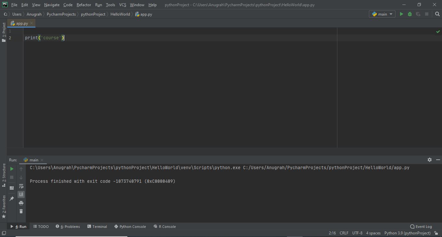Open the 4 spaces indent settings
This screenshot has height=237, width=442.
[373, 233]
